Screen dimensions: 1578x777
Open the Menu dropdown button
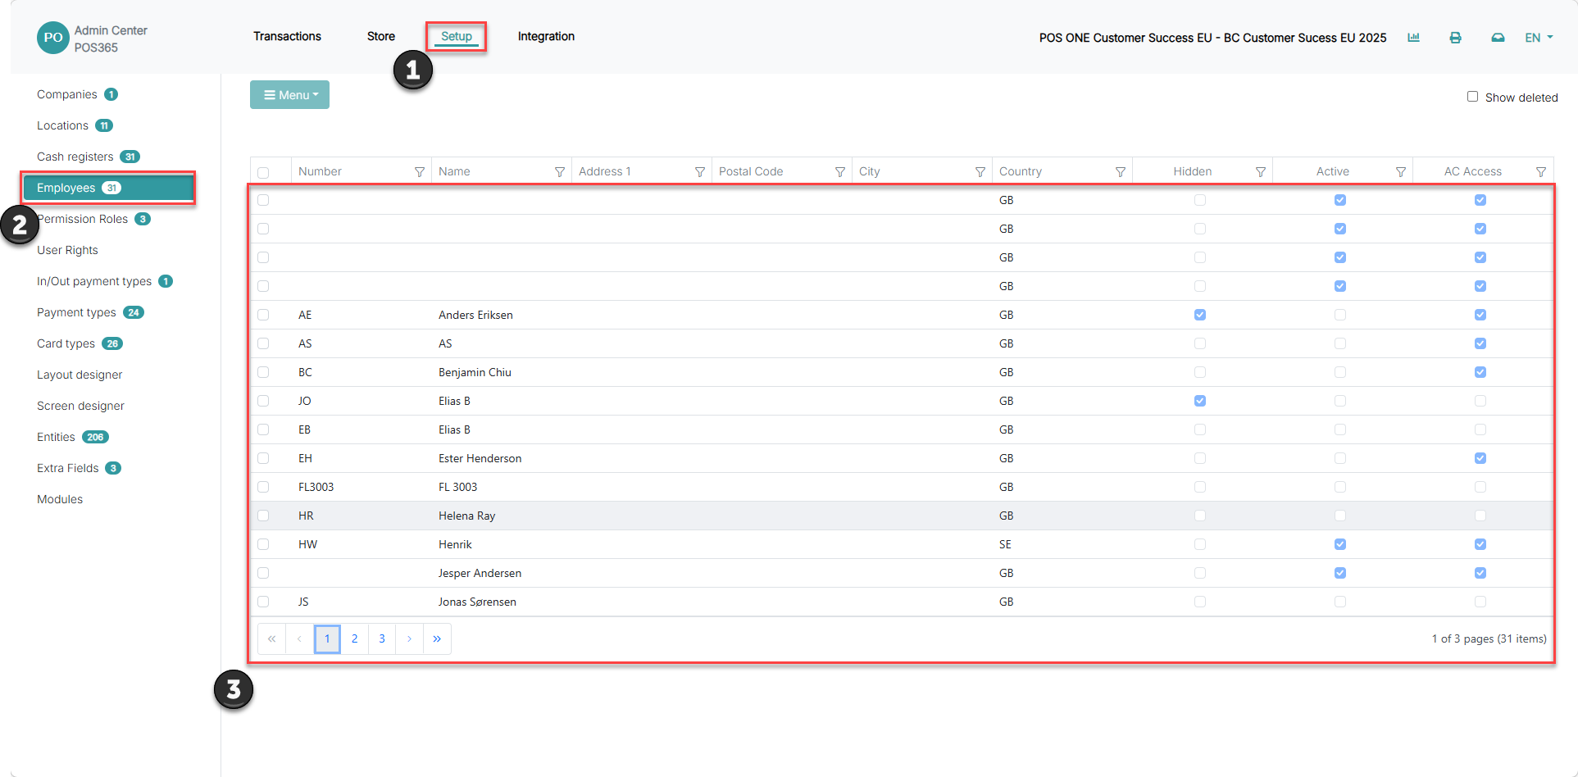pyautogui.click(x=289, y=95)
